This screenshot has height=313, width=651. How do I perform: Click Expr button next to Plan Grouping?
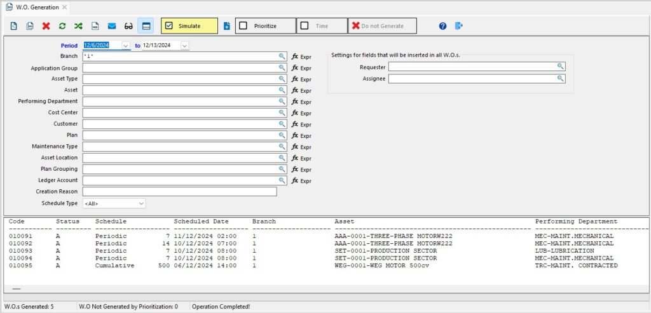(x=301, y=170)
